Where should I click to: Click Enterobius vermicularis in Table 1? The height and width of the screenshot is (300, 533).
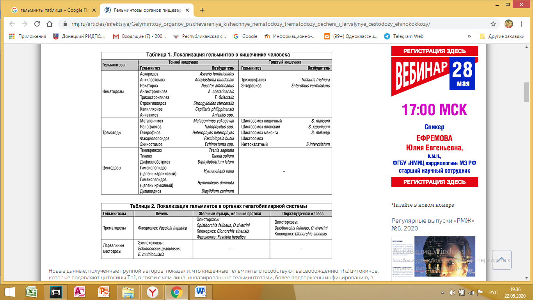311,86
